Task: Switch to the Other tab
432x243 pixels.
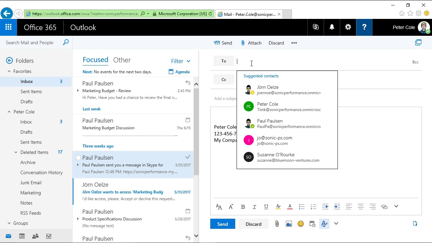Action: click(122, 60)
